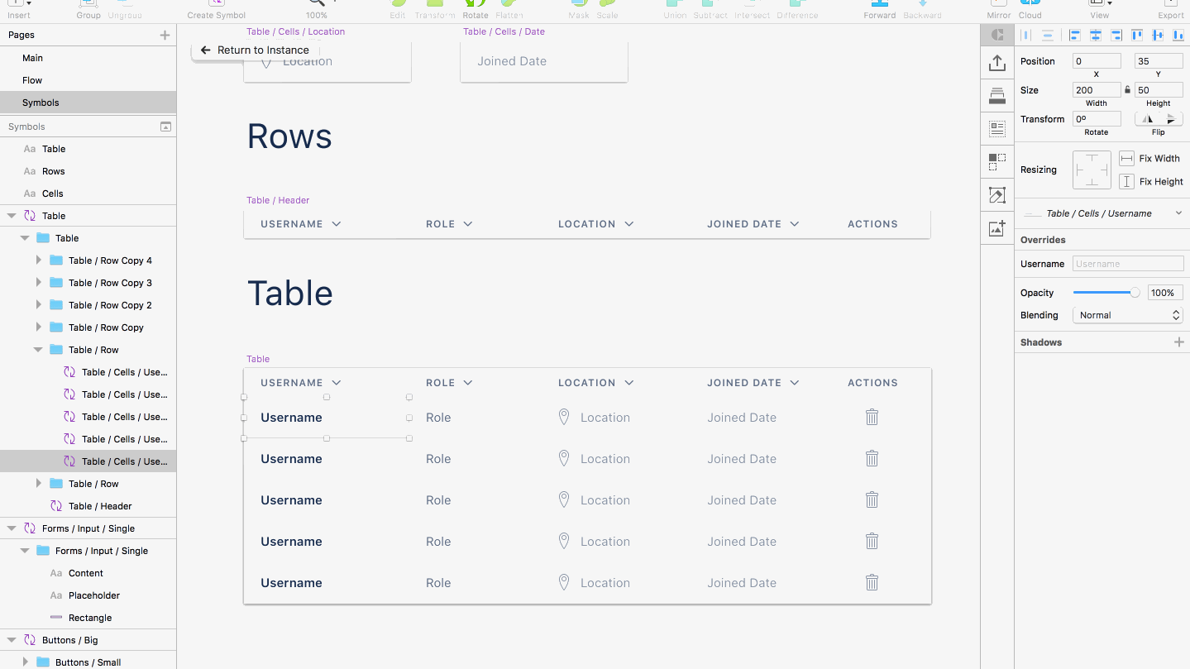The width and height of the screenshot is (1190, 669).
Task: Align layer to top edge
Action: pyautogui.click(x=1137, y=35)
